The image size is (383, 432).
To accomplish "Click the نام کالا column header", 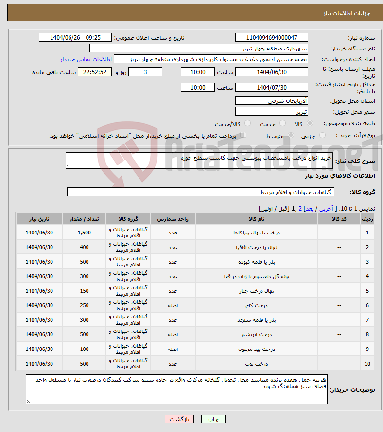I will [257, 219].
